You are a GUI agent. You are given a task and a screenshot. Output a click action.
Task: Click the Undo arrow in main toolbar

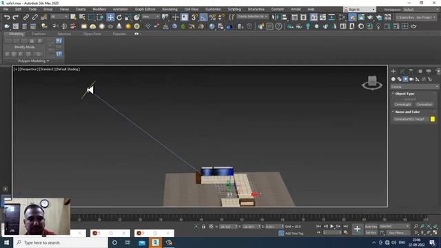coord(7,17)
